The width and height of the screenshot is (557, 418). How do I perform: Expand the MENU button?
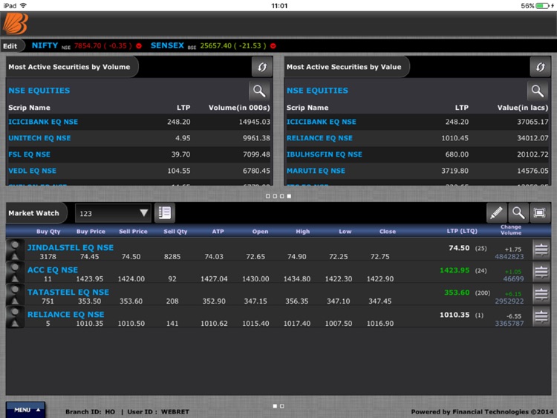pos(25,410)
